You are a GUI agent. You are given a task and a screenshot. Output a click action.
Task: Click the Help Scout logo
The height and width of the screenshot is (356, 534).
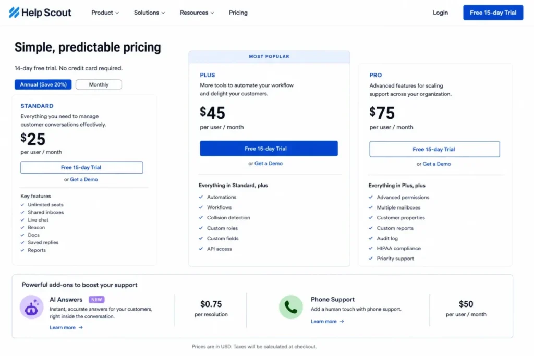pos(40,13)
